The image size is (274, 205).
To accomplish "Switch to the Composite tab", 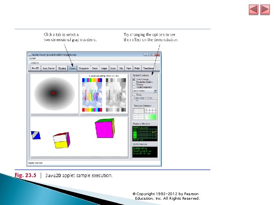I will (83, 68).
